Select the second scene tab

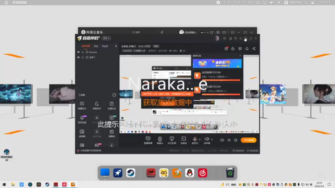[x=96, y=46]
